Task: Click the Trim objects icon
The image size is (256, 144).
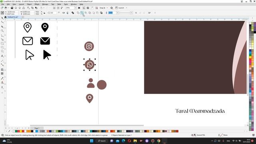Action: [82, 13]
